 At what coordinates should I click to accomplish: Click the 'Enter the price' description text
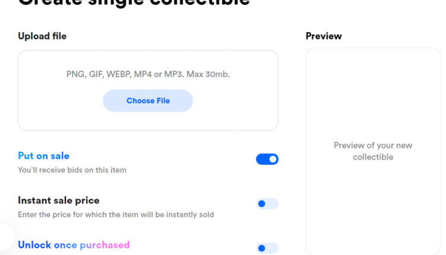pos(115,215)
